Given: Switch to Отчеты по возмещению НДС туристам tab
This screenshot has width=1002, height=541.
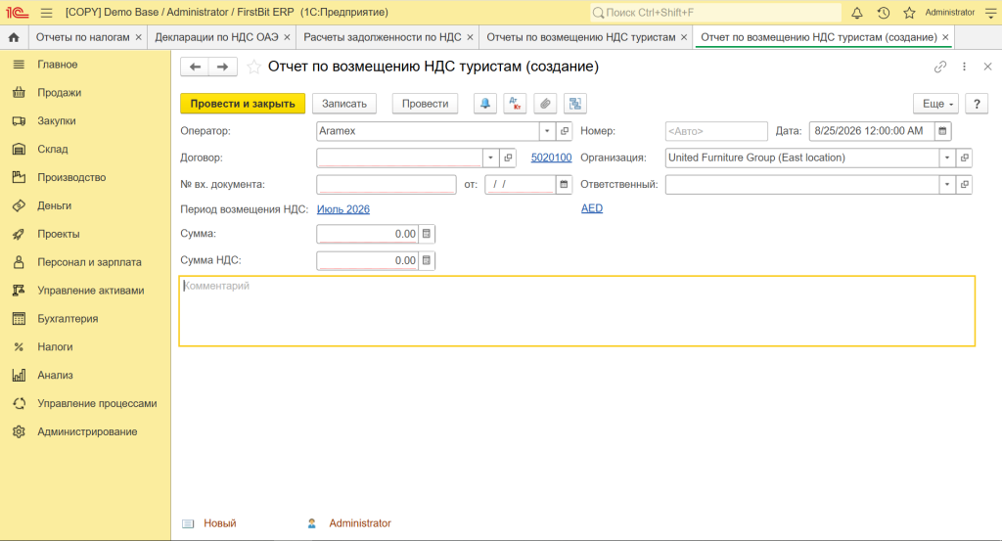Looking at the screenshot, I should 581,37.
